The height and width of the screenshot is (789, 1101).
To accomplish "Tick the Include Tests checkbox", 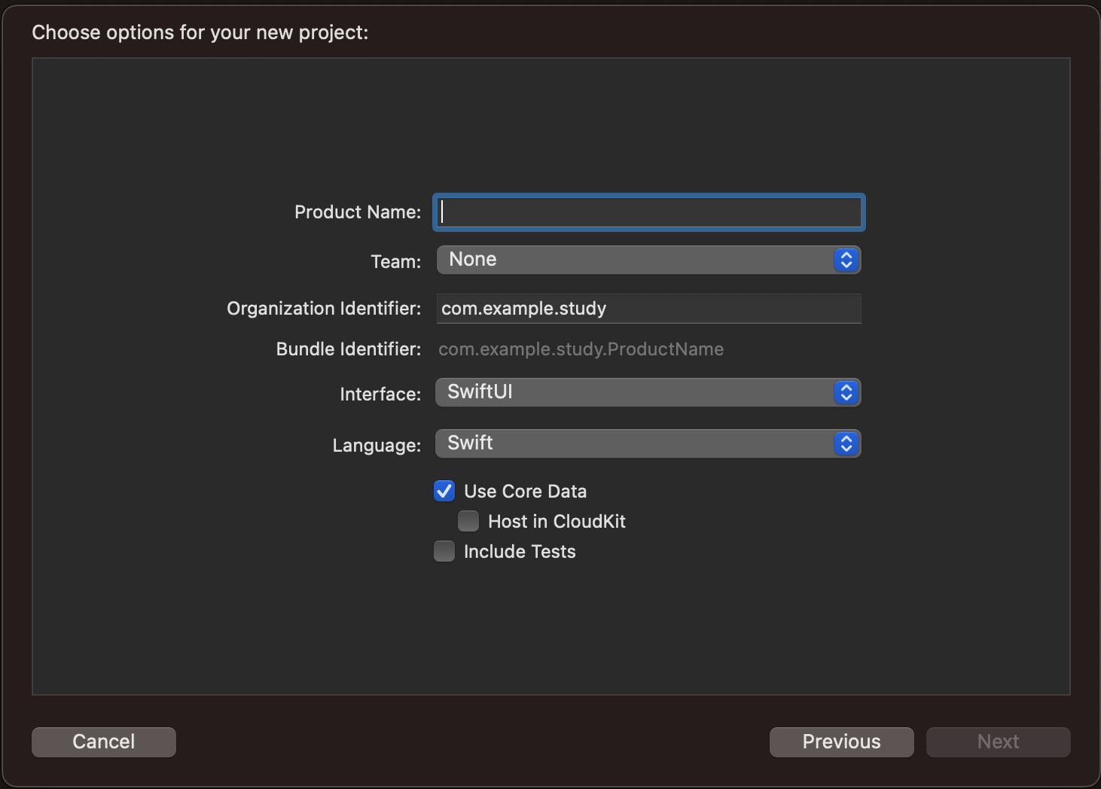I will [444, 552].
